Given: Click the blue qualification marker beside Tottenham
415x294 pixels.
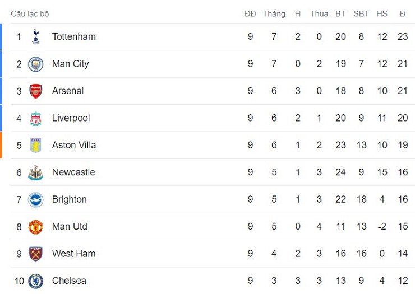Looking at the screenshot, I should click(1, 37).
